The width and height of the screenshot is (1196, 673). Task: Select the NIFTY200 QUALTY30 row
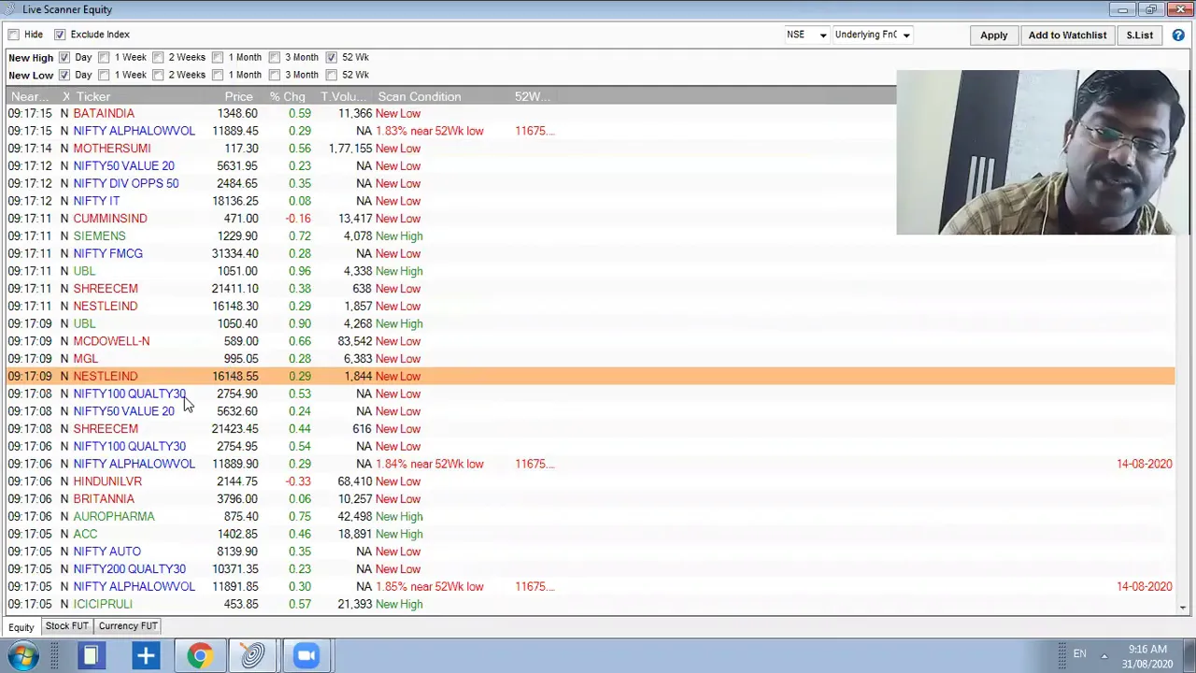click(590, 569)
